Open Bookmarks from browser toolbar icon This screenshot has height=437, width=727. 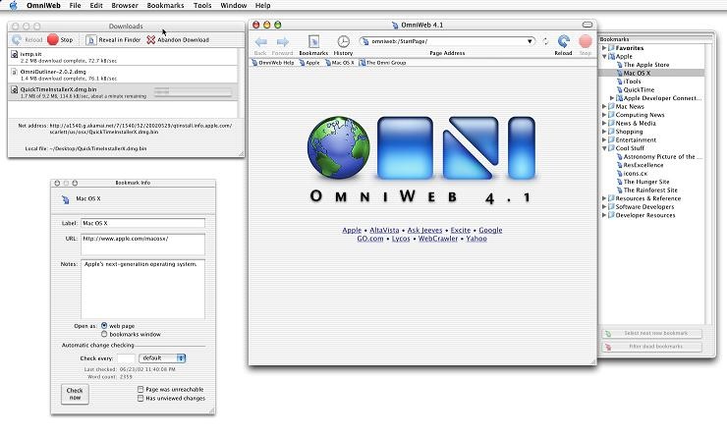coord(313,41)
